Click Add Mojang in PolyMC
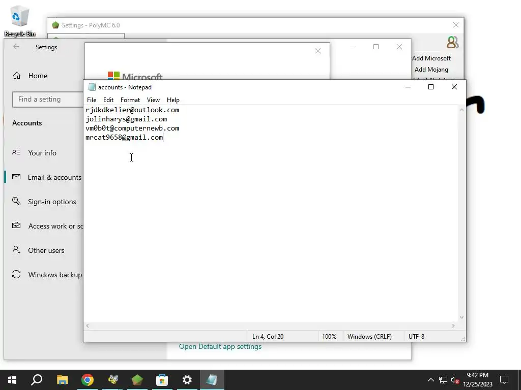Screen dimensions: 521x390 [x=431, y=69]
